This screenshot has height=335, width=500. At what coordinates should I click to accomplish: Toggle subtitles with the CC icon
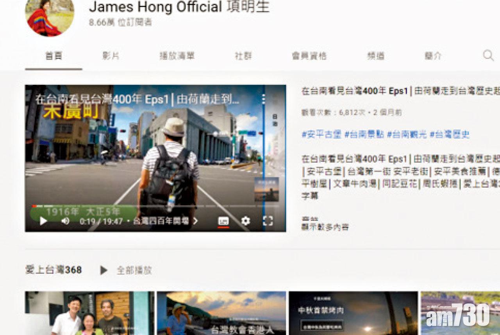[223, 221]
